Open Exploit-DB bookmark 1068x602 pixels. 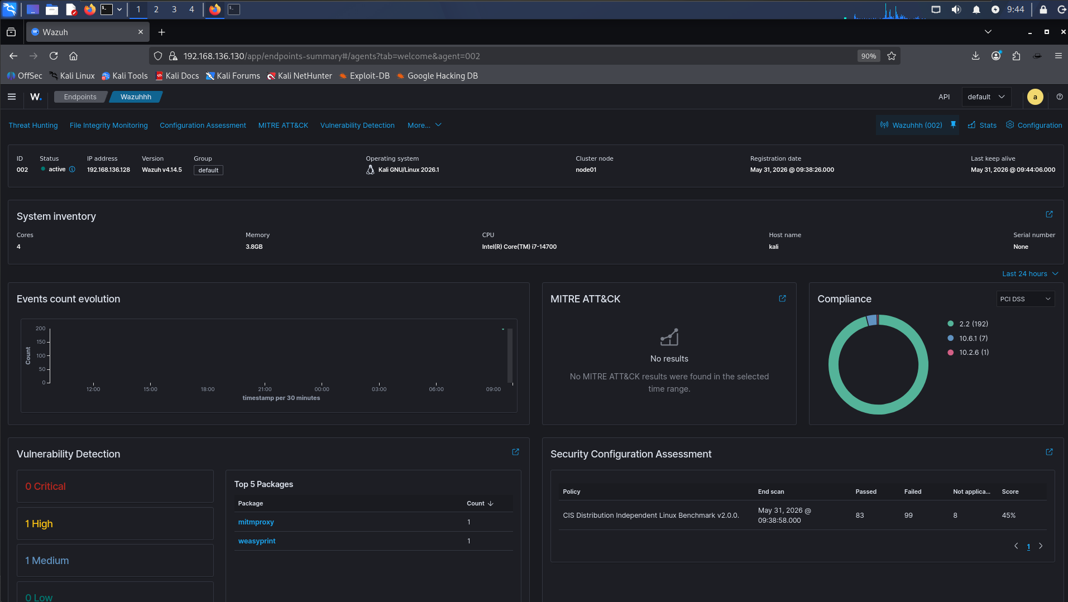click(x=364, y=76)
